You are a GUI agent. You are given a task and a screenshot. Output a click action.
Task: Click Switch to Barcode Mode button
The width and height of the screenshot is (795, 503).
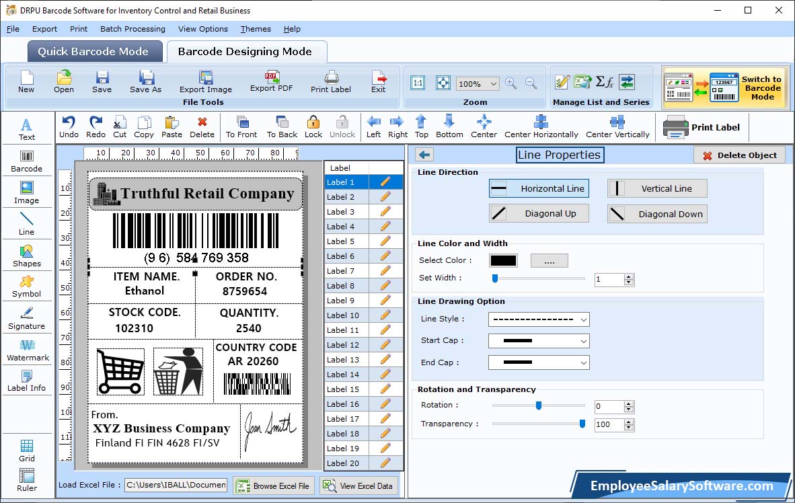[726, 87]
